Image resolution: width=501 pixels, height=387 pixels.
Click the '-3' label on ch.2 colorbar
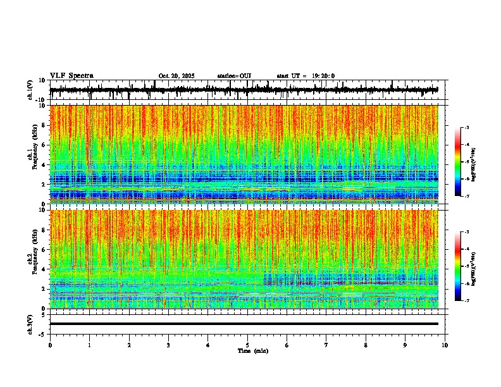467,232
